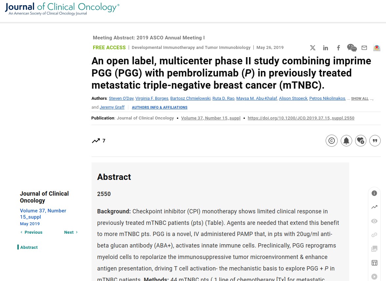Click the eye icon in side toolbar
This screenshot has width=386, height=281.
pos(374,221)
